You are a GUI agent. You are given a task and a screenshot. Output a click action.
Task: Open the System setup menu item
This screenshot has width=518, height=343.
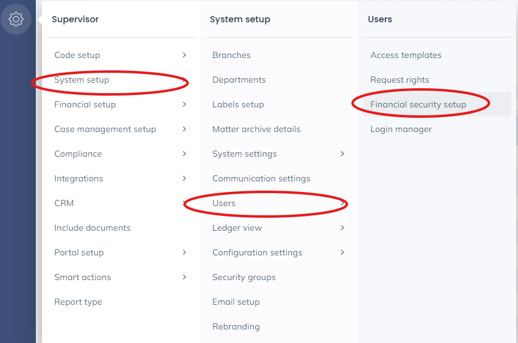coord(81,80)
